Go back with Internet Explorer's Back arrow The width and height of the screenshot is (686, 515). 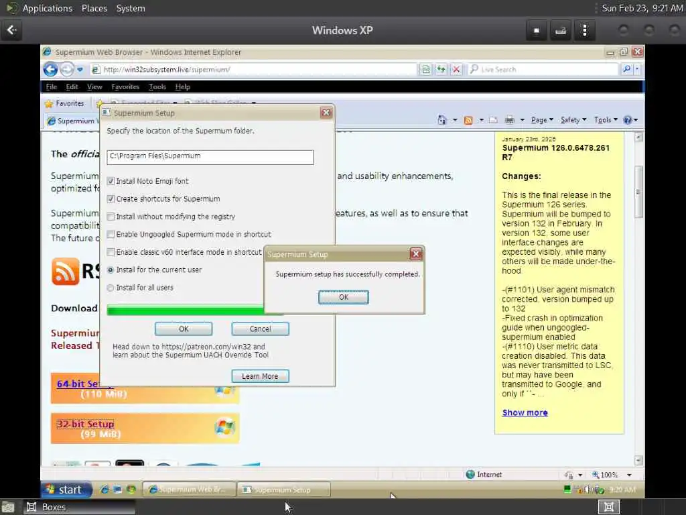pos(51,69)
